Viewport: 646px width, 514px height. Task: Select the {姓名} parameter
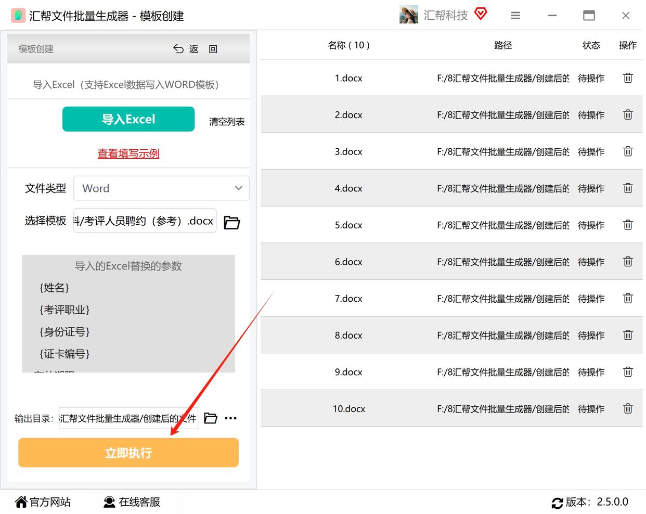(x=55, y=288)
